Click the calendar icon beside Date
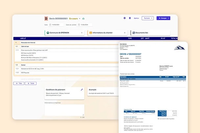The width and height of the screenshot is (200, 133). (x=50, y=25)
